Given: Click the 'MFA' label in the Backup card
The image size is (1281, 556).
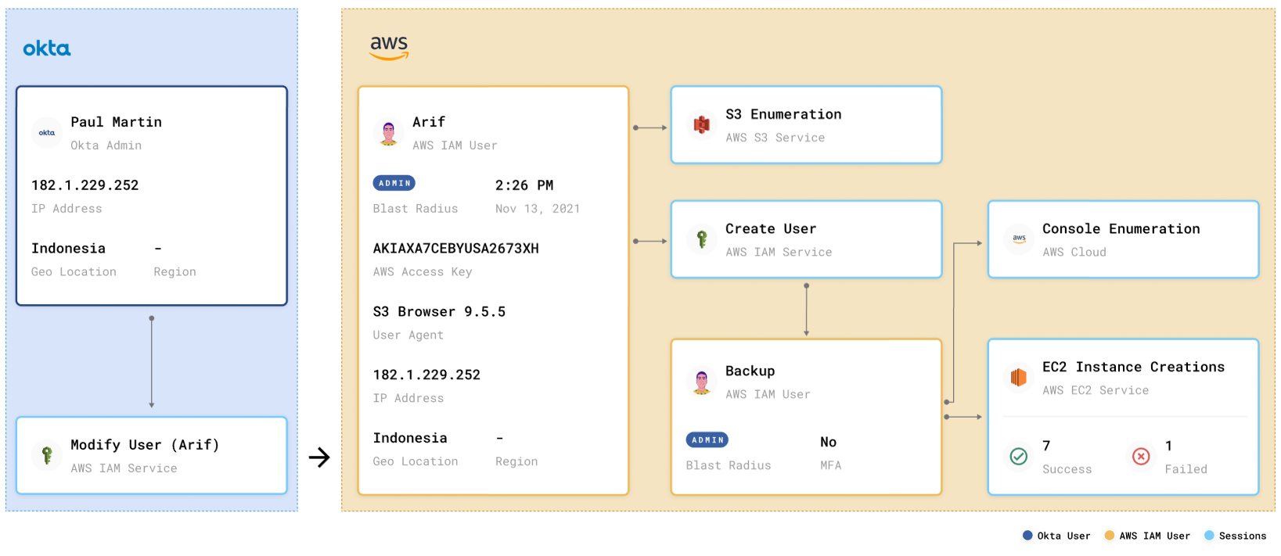Looking at the screenshot, I should [x=831, y=466].
